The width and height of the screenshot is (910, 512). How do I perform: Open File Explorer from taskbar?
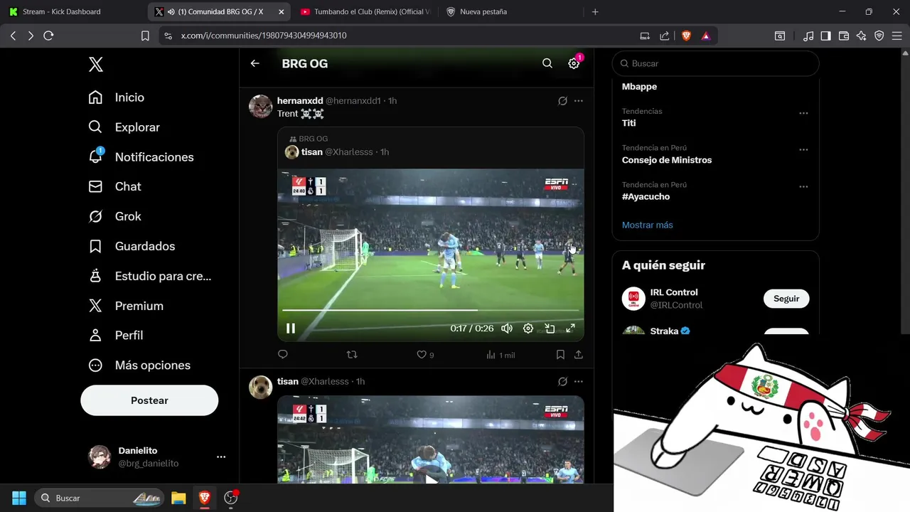[x=178, y=498]
